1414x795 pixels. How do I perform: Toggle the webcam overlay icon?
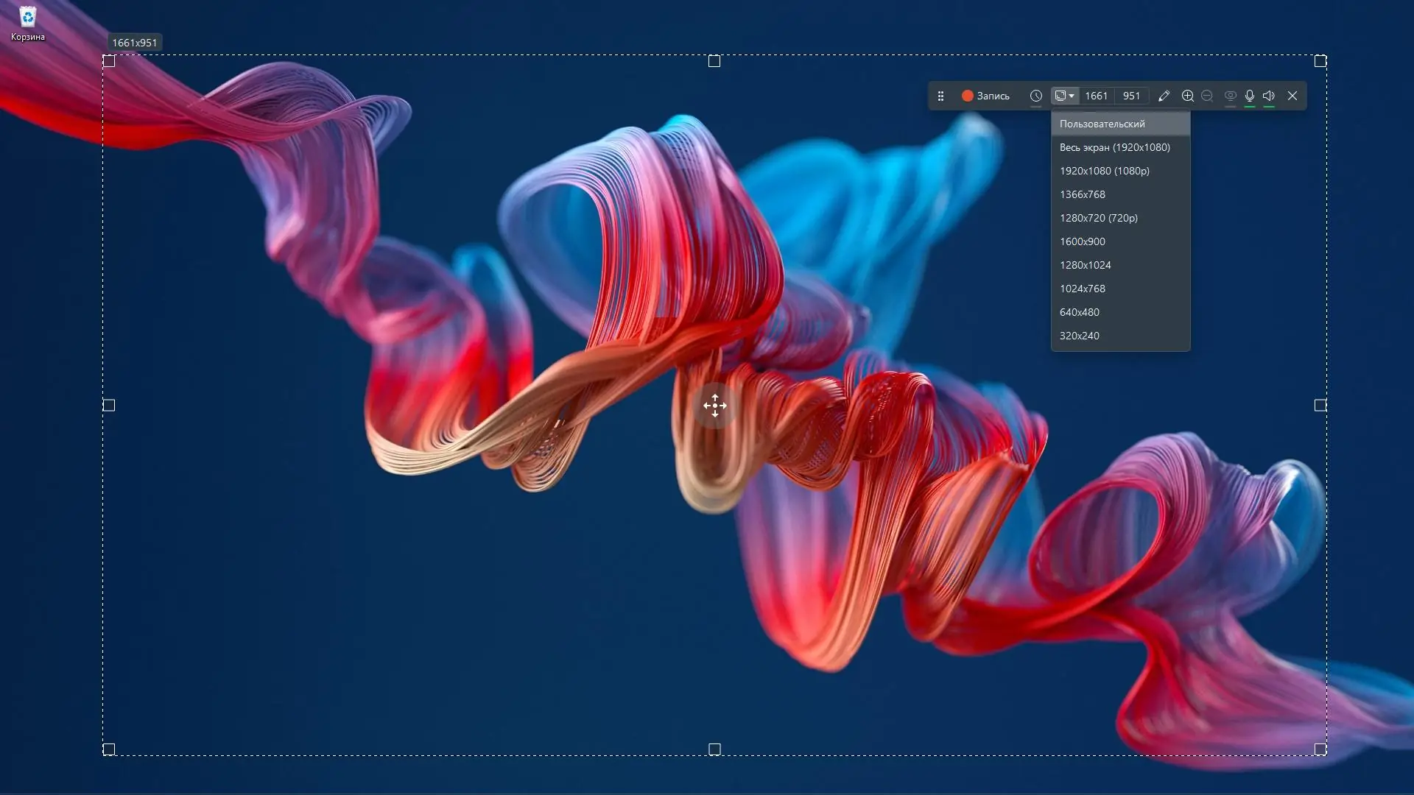(x=1230, y=96)
